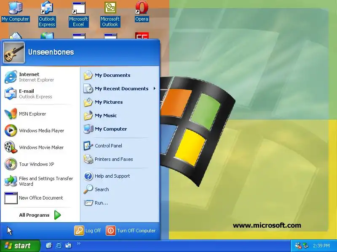
Task: Launch Opera from the desktop
Action: pos(142,11)
